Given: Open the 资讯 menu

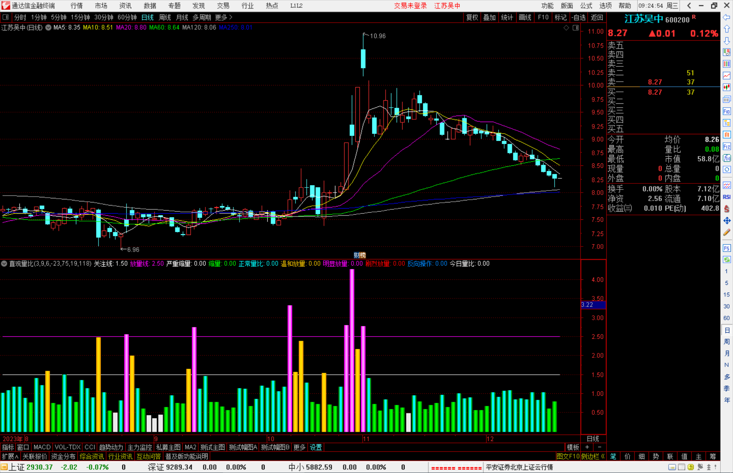Looking at the screenshot, I should point(125,6).
